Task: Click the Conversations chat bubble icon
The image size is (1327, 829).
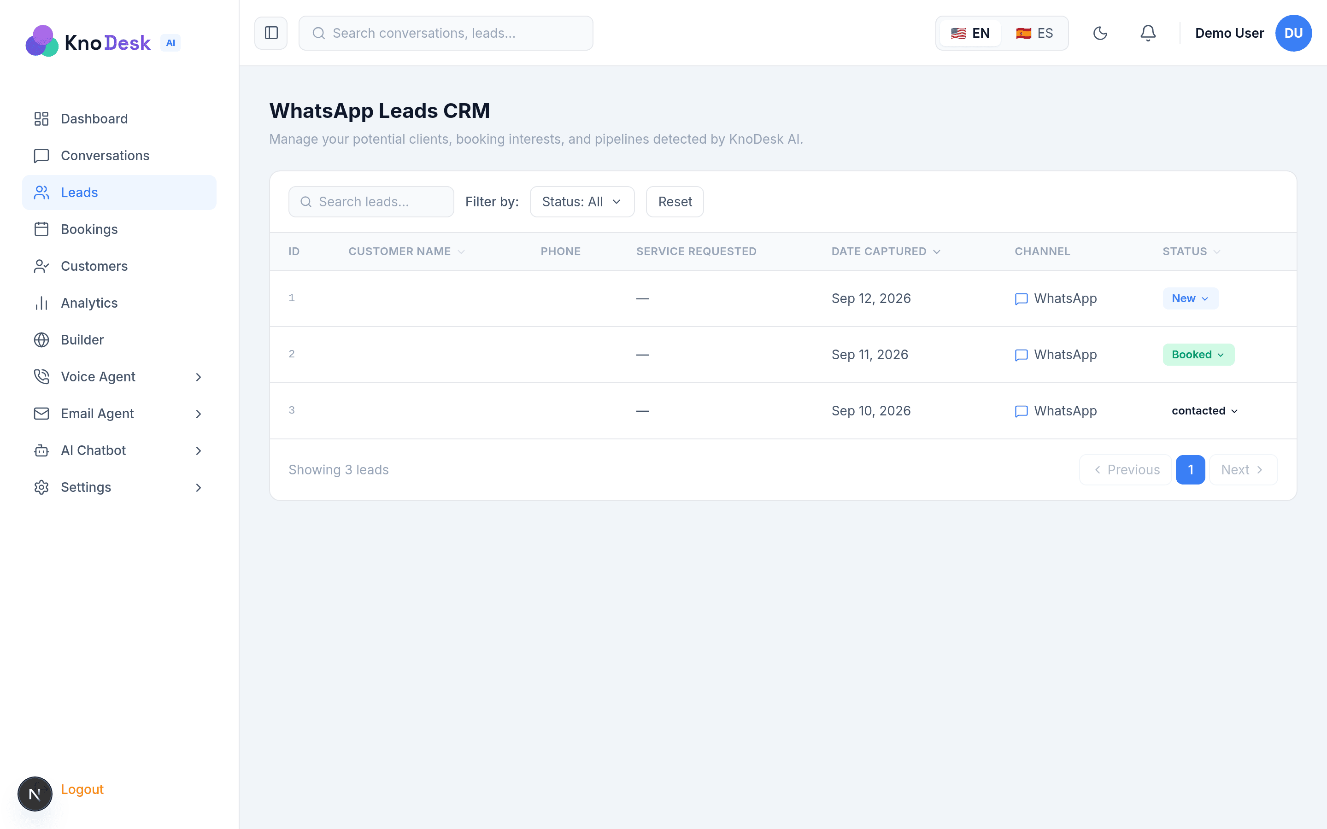Action: (41, 156)
